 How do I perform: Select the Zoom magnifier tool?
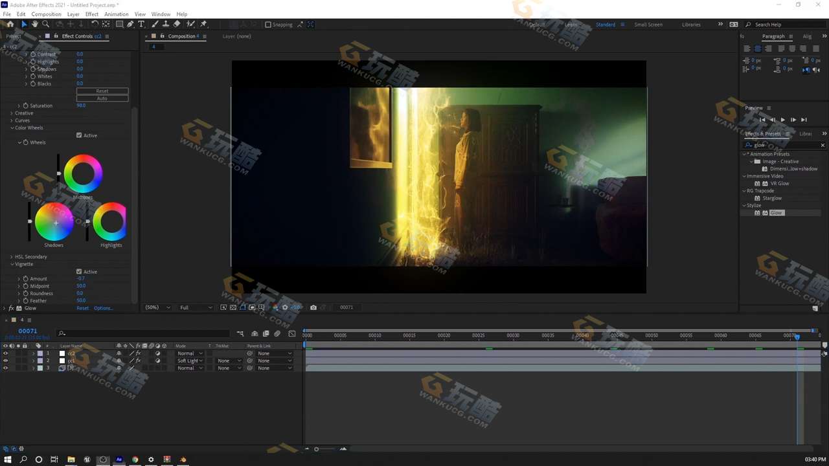pyautogui.click(x=45, y=24)
